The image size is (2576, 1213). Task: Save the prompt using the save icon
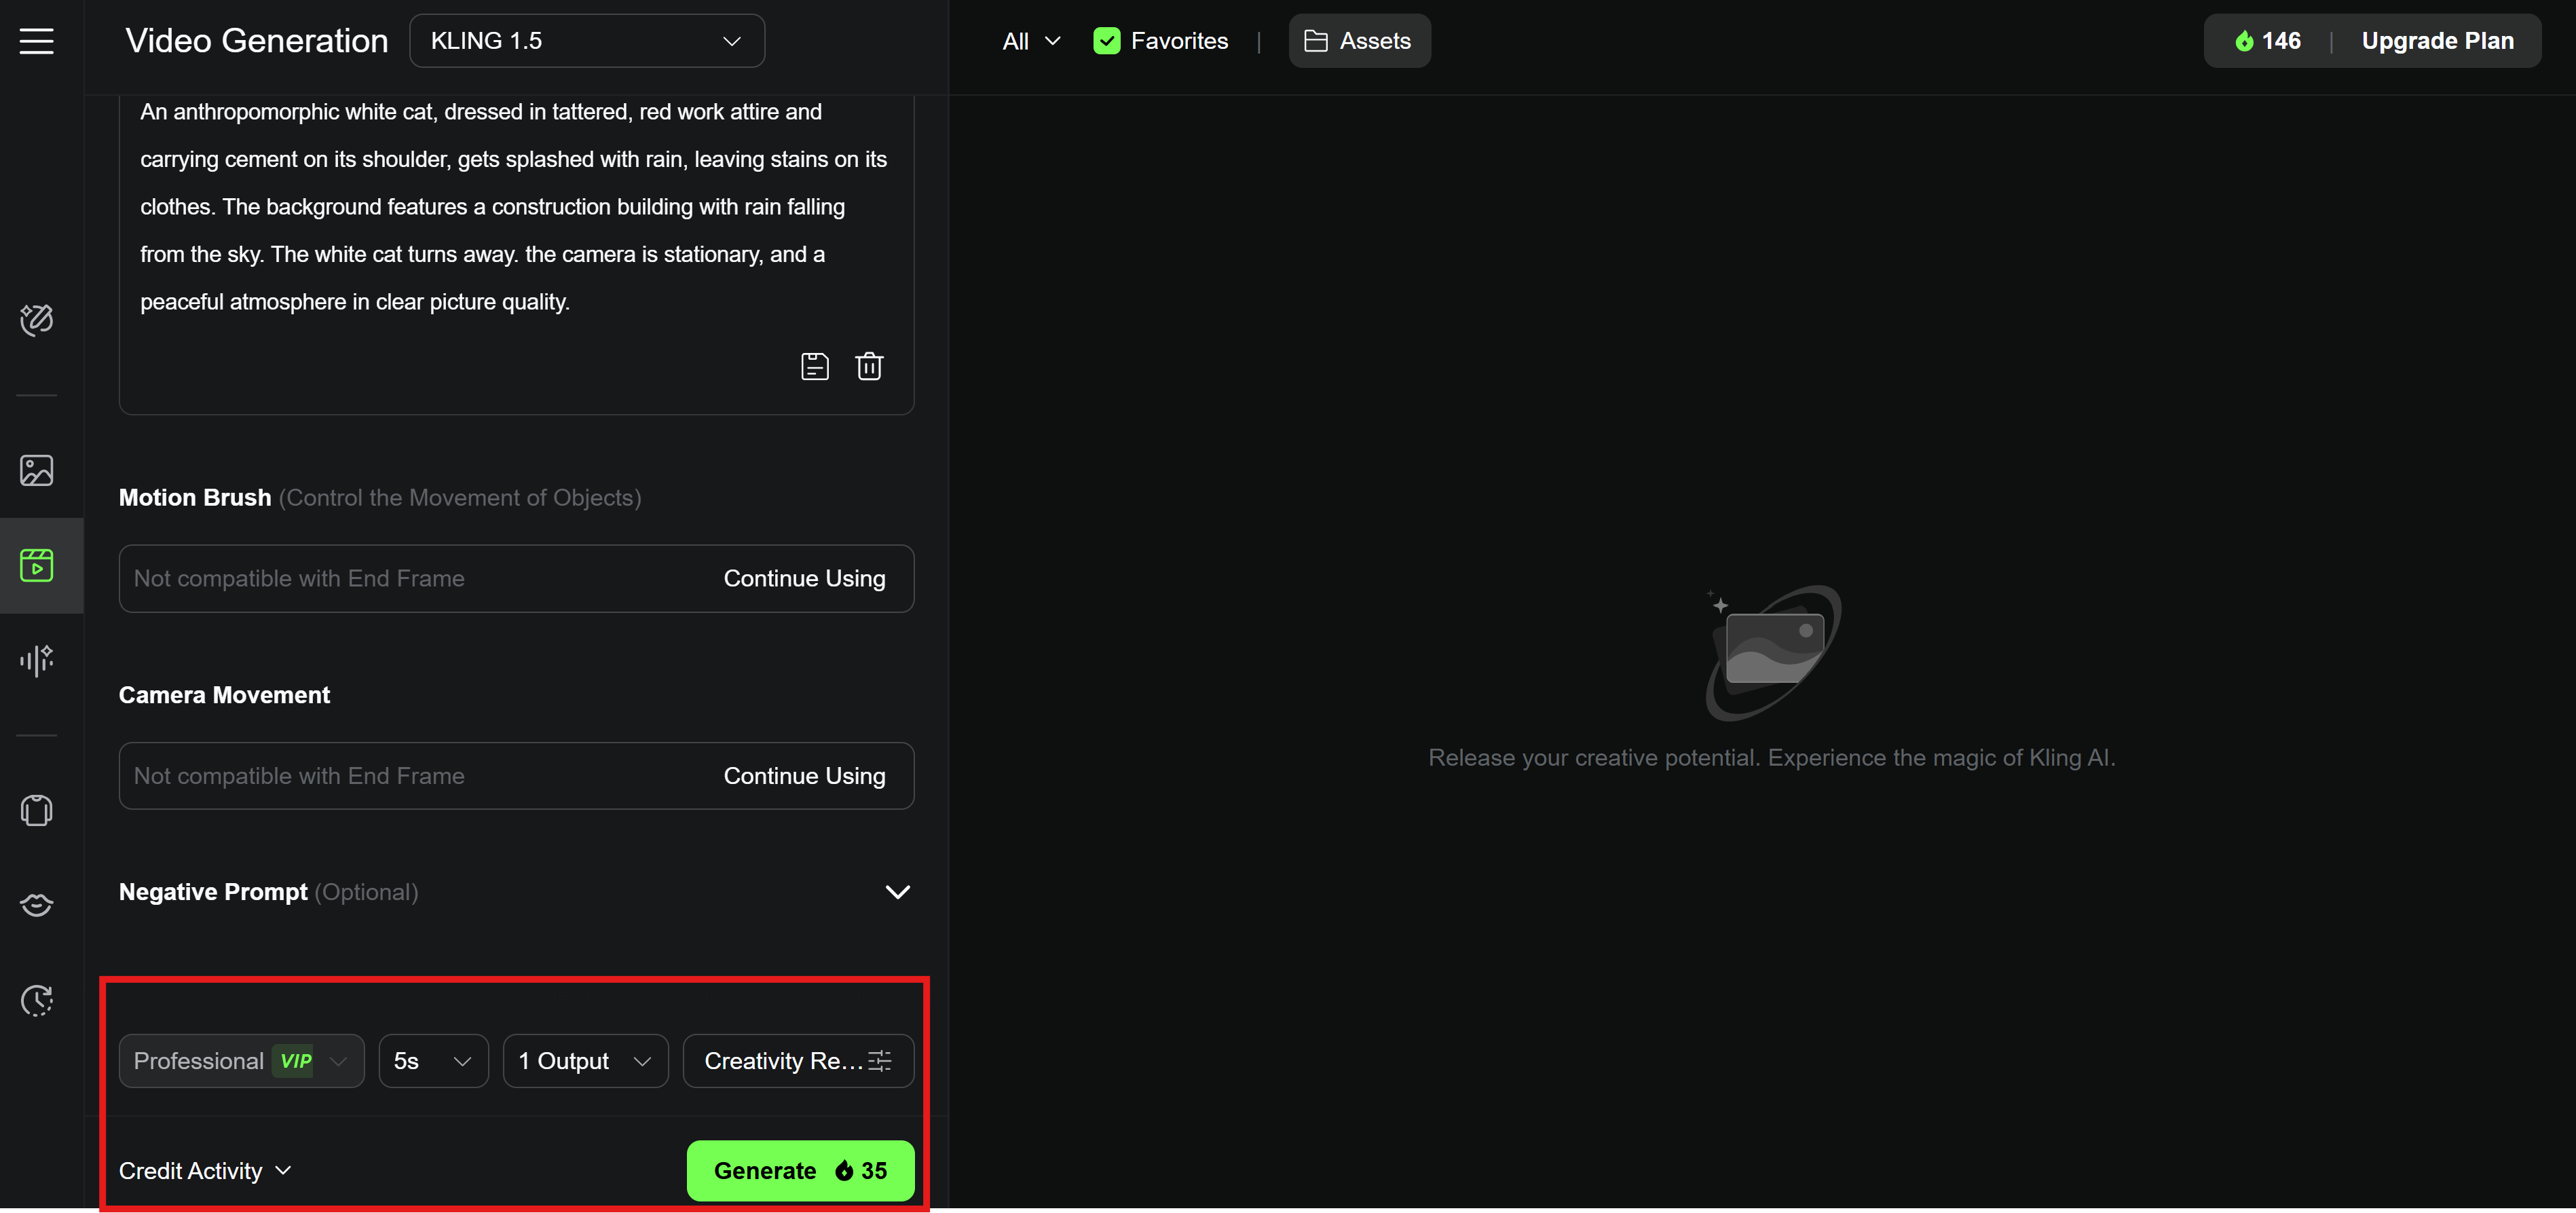click(x=815, y=366)
